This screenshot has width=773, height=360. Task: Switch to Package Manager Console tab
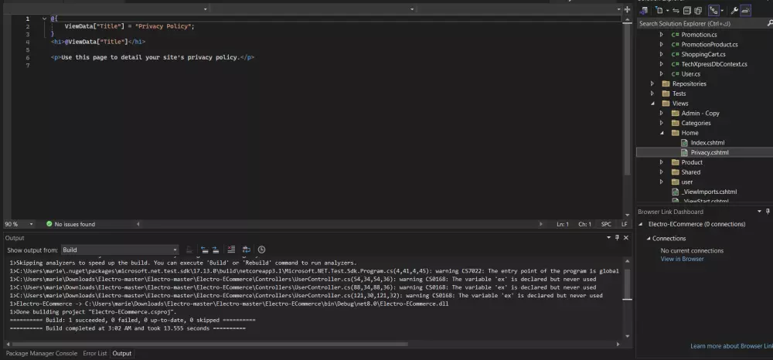click(x=42, y=354)
